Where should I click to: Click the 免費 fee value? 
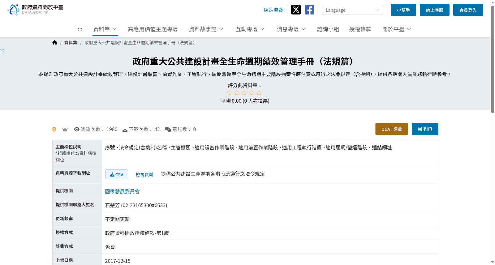(110, 247)
